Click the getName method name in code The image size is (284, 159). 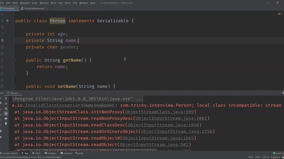(x=72, y=60)
